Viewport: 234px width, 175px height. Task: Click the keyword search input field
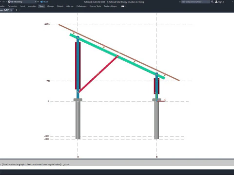(195, 2)
